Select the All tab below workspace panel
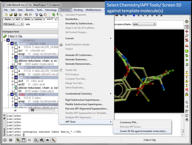Screen dimensions: 192x145 pos(15,110)
